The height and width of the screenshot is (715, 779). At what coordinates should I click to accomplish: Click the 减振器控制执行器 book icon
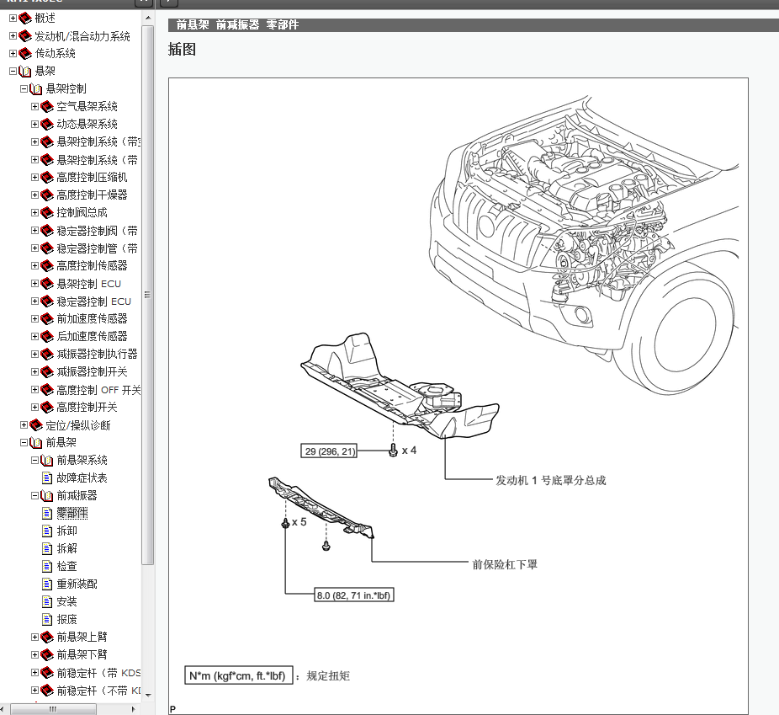click(x=47, y=354)
